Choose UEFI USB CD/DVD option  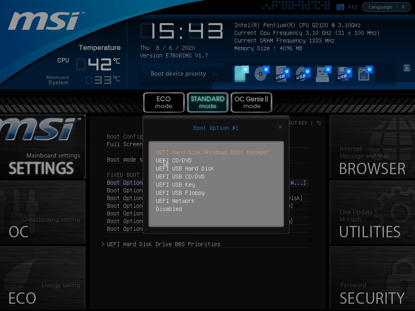click(180, 177)
